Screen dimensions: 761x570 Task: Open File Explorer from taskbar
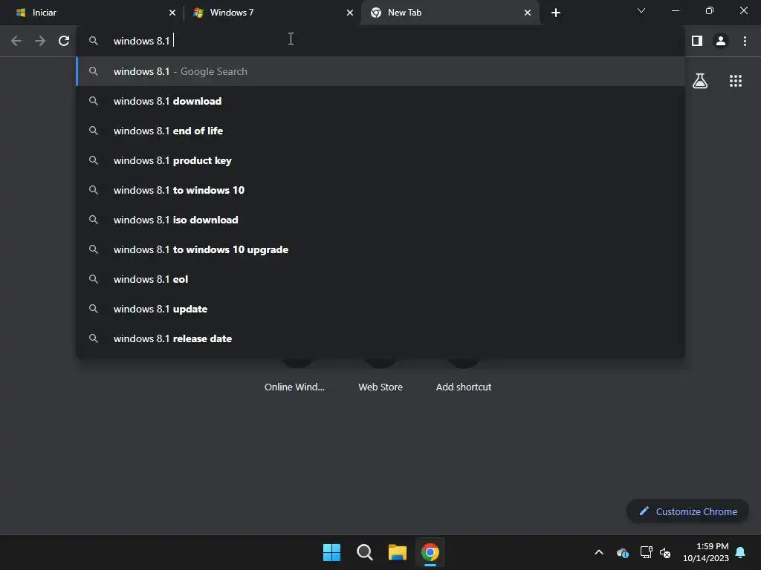(398, 552)
